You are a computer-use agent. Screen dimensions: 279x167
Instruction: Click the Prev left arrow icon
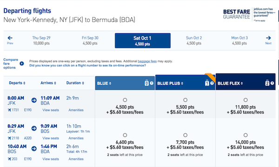10,38
